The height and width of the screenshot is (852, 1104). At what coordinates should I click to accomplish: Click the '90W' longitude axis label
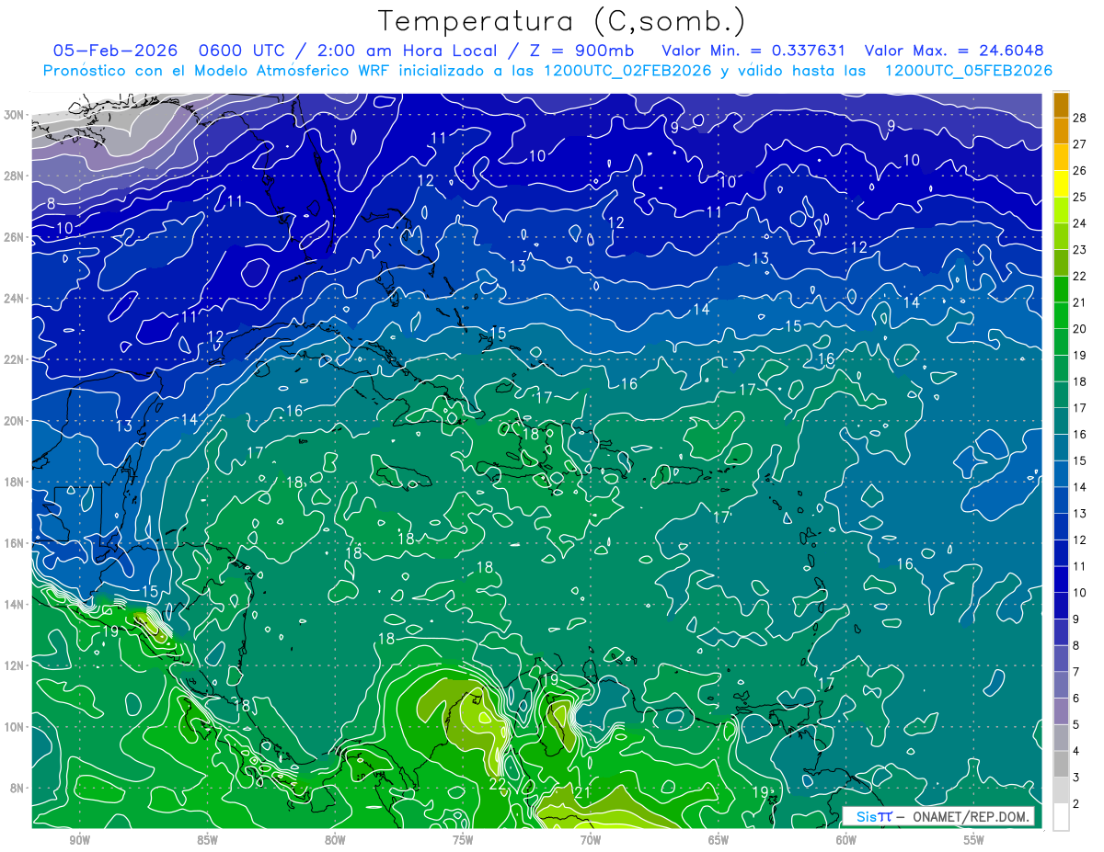click(x=79, y=840)
